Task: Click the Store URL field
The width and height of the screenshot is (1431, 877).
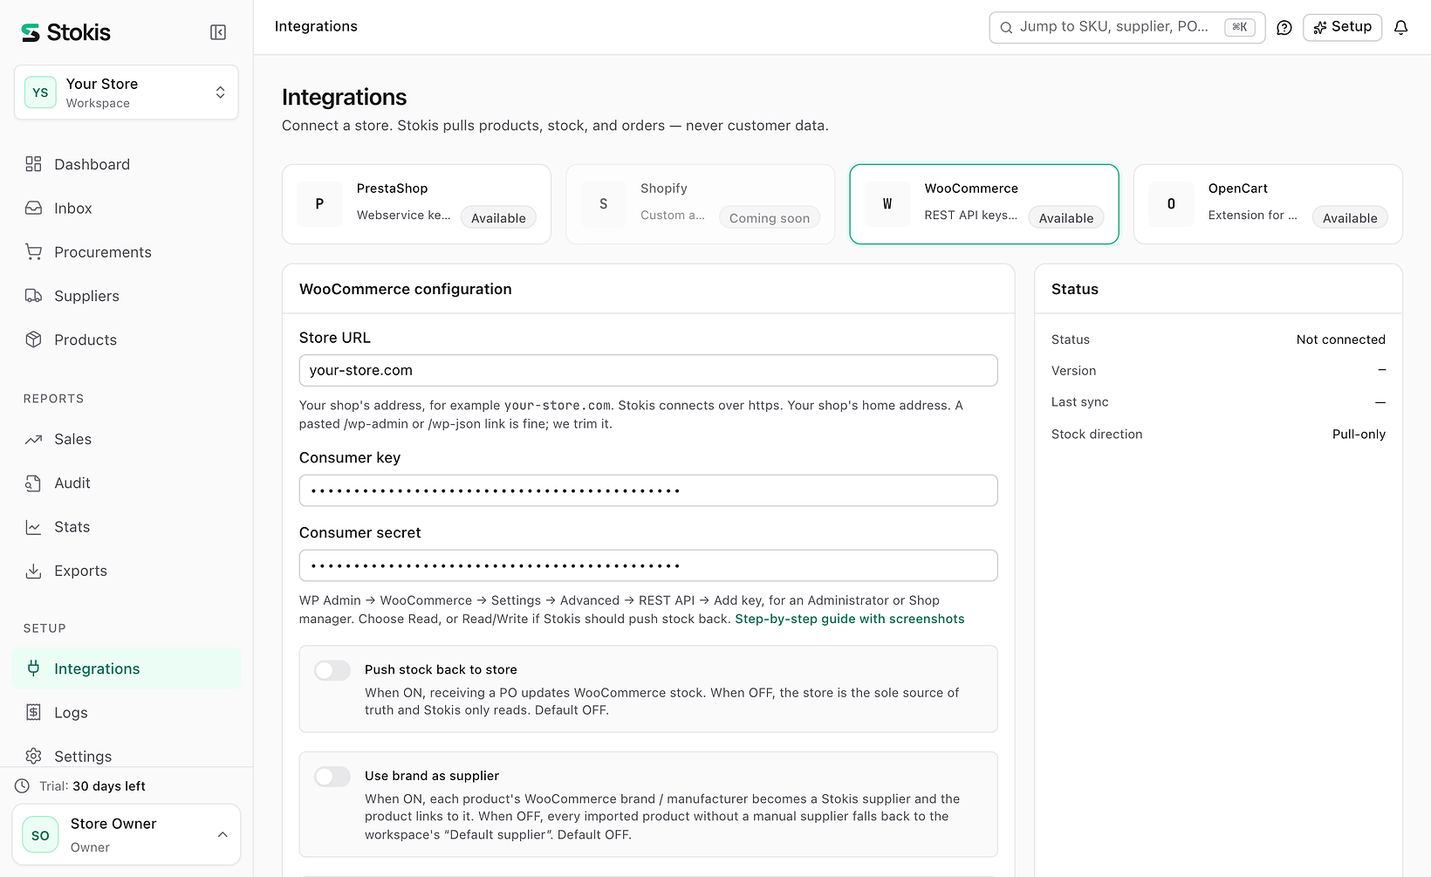Action: tap(648, 370)
